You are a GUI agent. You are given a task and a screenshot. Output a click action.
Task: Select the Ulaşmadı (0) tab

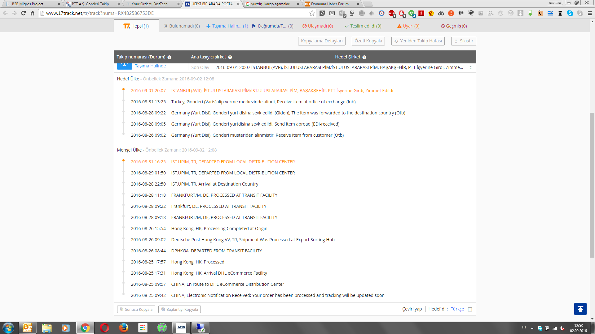(x=318, y=26)
